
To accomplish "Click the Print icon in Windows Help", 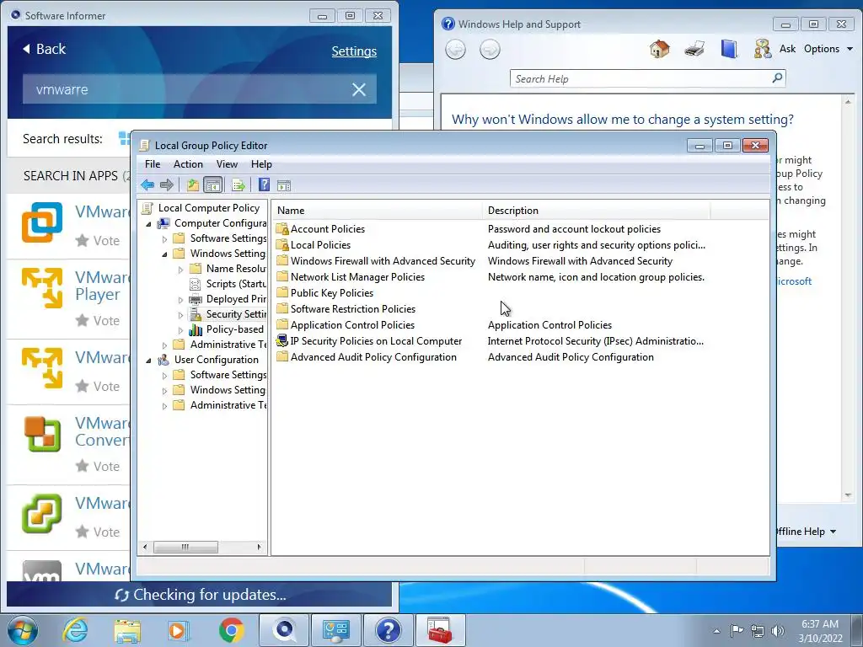I will pos(694,49).
